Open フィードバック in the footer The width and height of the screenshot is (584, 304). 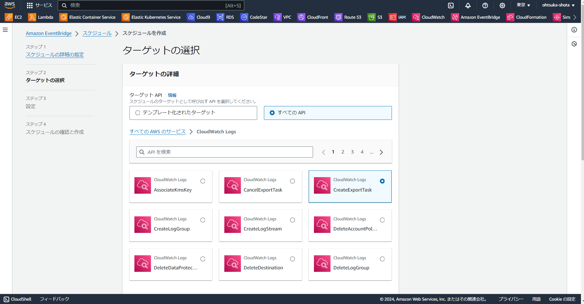55,299
